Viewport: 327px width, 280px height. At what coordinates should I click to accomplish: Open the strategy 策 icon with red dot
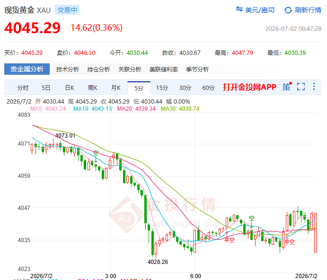(x=287, y=87)
